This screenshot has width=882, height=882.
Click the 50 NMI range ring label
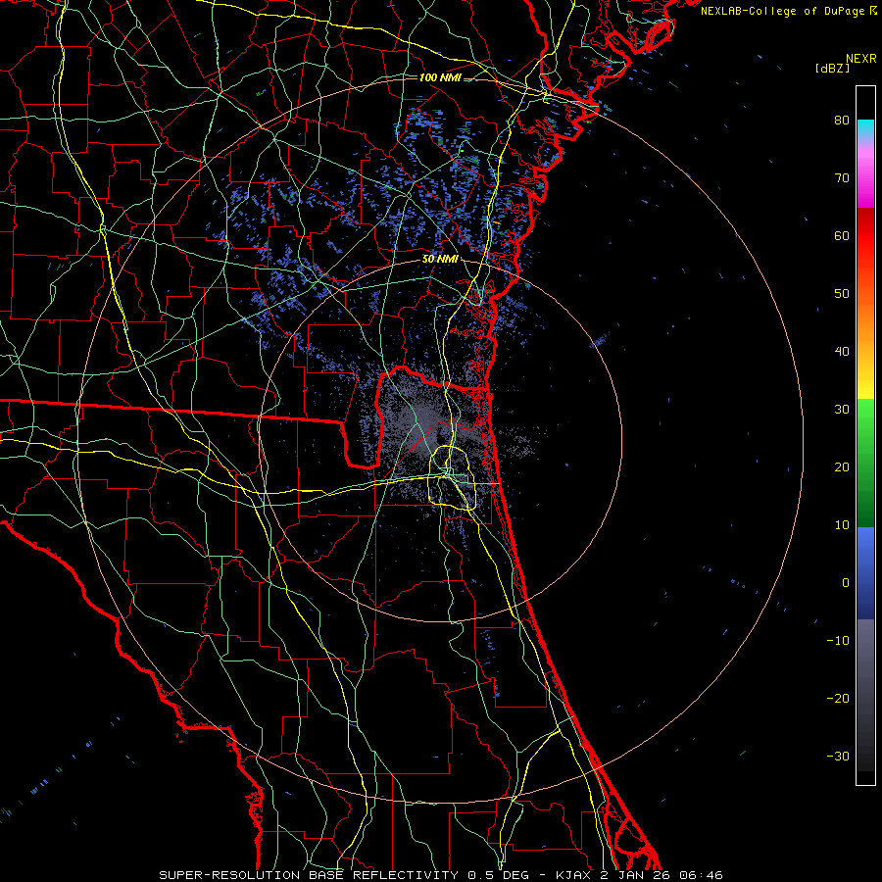tap(440, 260)
